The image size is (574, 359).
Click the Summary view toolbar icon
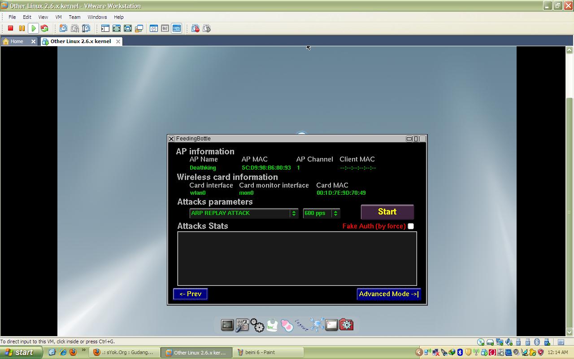click(x=154, y=28)
